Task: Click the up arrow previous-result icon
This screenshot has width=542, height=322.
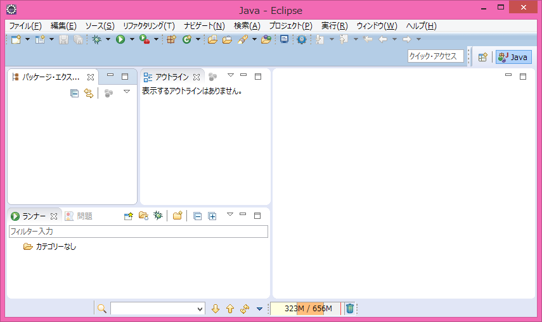Action: point(230,309)
